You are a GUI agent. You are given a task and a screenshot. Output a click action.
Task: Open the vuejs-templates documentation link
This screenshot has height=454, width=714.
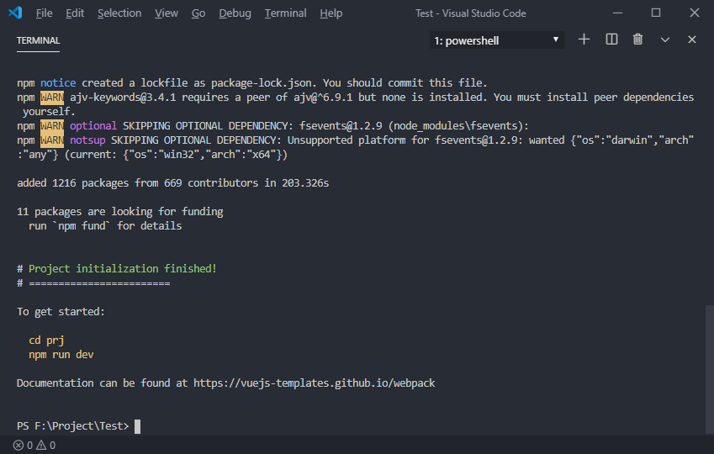(x=315, y=383)
